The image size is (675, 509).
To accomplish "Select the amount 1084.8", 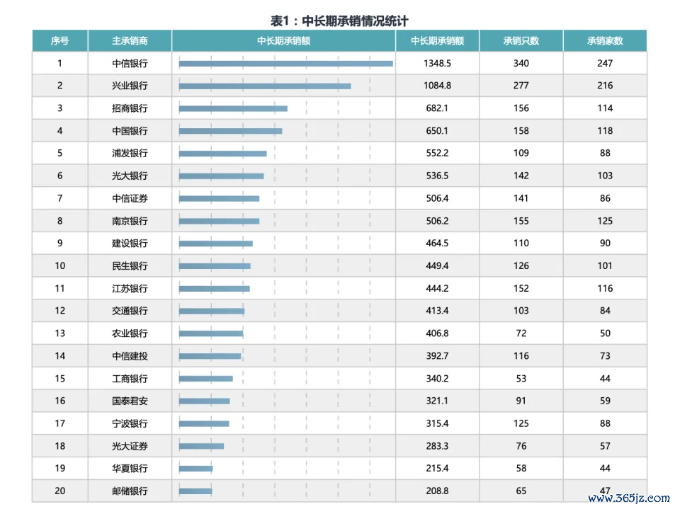I will [438, 86].
